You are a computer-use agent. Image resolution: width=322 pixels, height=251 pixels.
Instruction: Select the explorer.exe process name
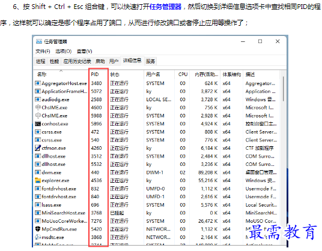(55, 180)
